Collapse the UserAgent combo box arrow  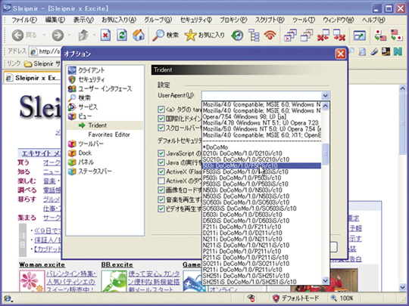click(x=325, y=96)
